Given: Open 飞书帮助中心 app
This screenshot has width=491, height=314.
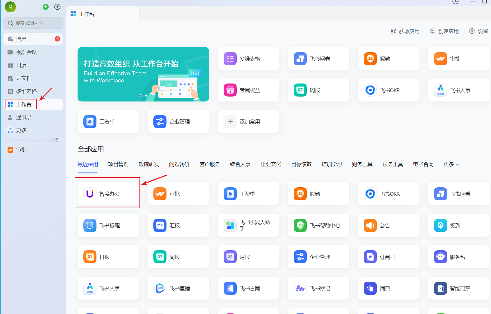Looking at the screenshot, I should 318,225.
